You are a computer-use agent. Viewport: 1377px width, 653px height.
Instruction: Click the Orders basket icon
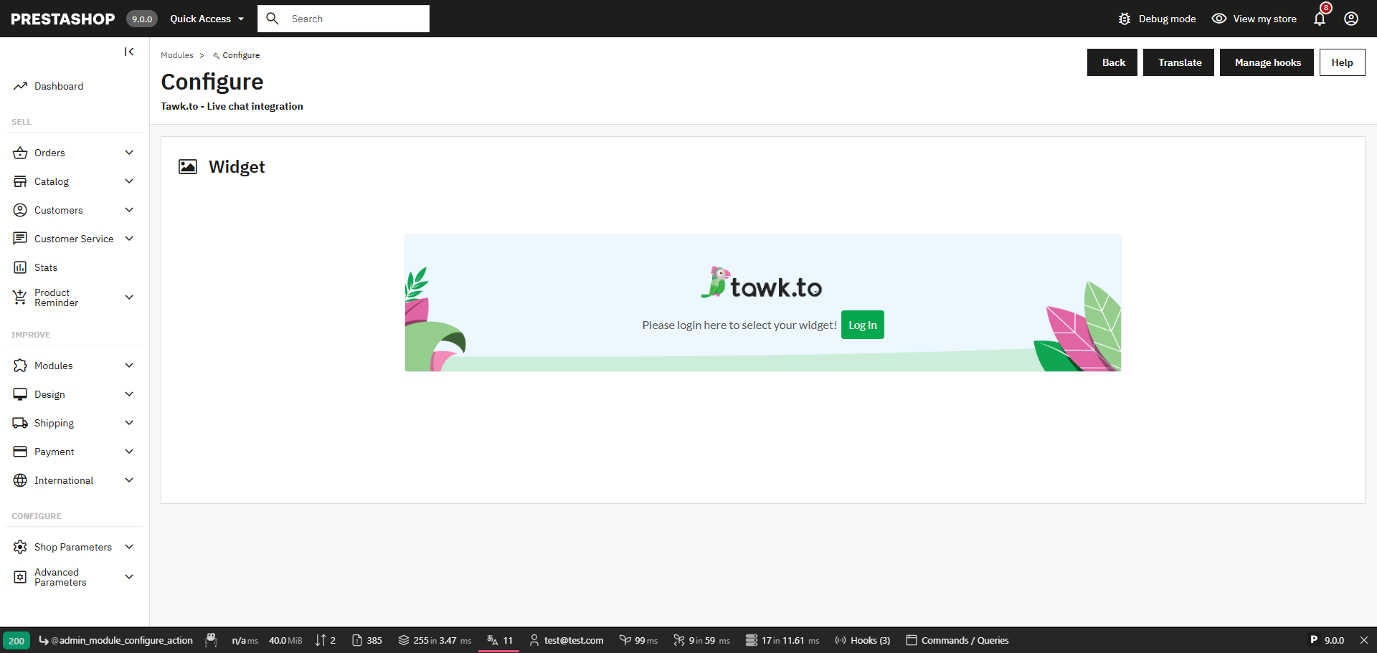20,153
